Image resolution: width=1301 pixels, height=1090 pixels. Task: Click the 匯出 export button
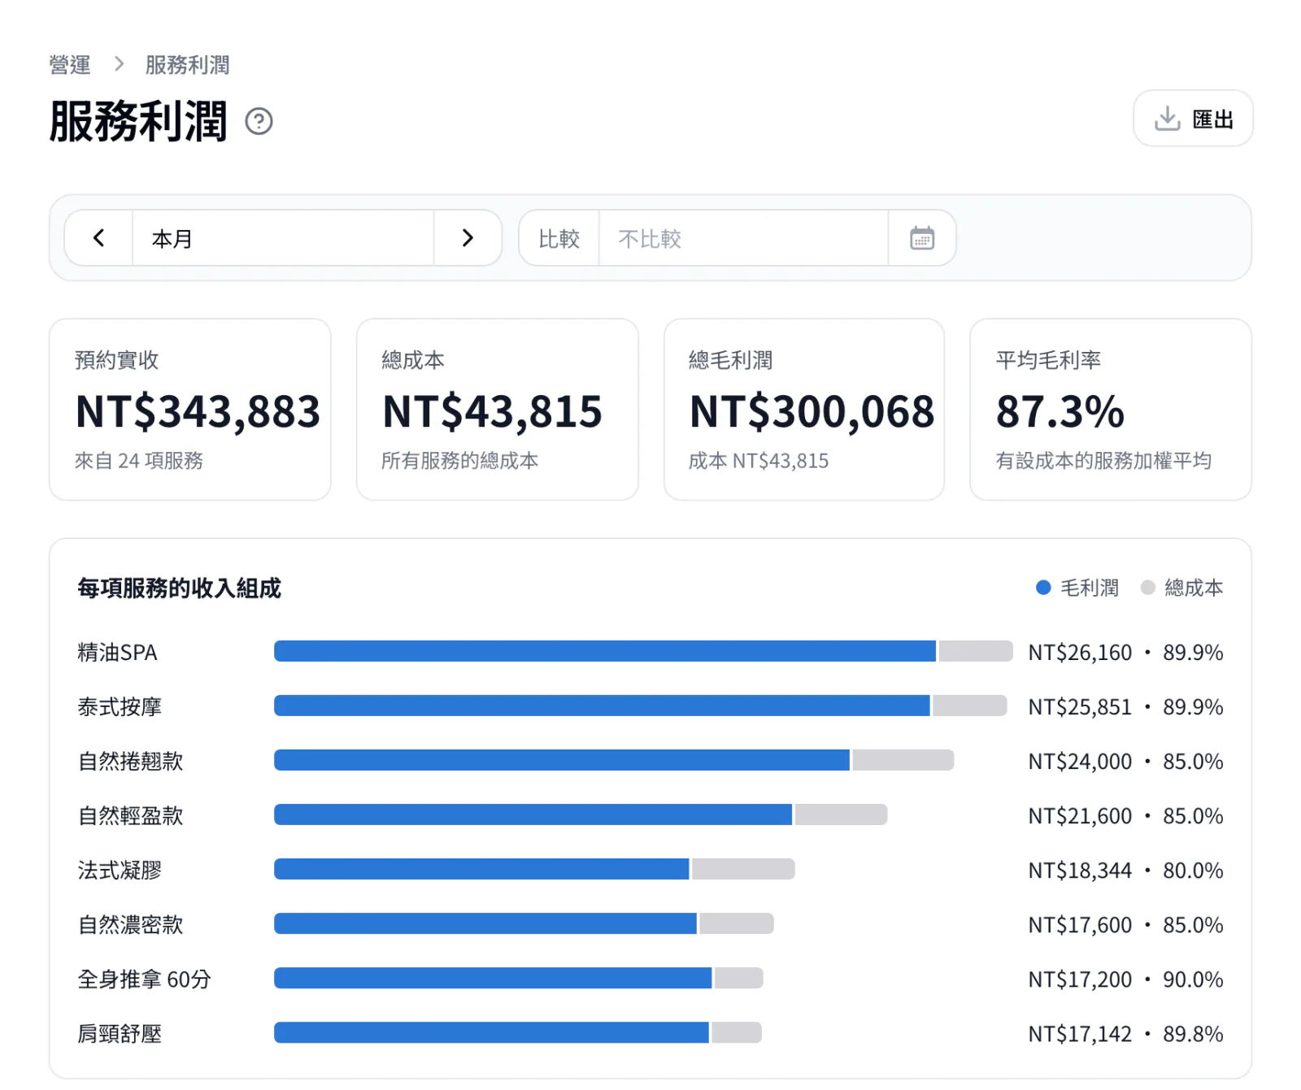[x=1193, y=119]
